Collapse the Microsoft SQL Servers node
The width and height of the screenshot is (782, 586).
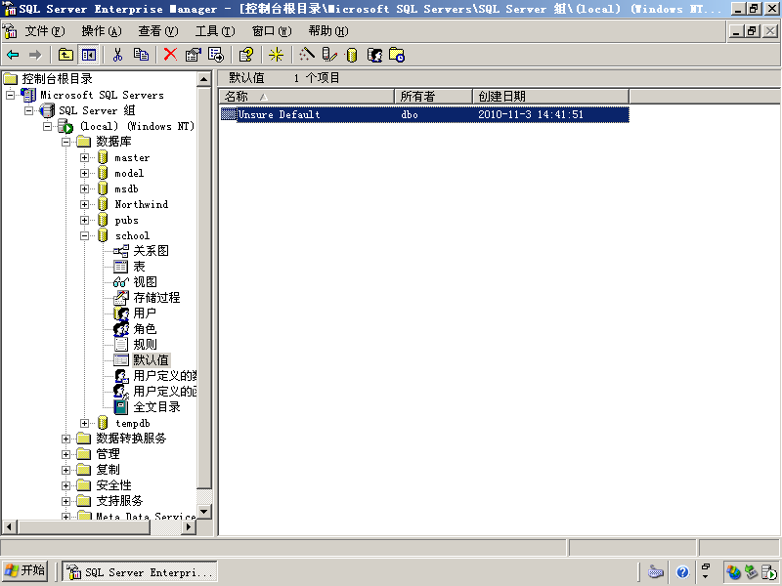click(10, 95)
